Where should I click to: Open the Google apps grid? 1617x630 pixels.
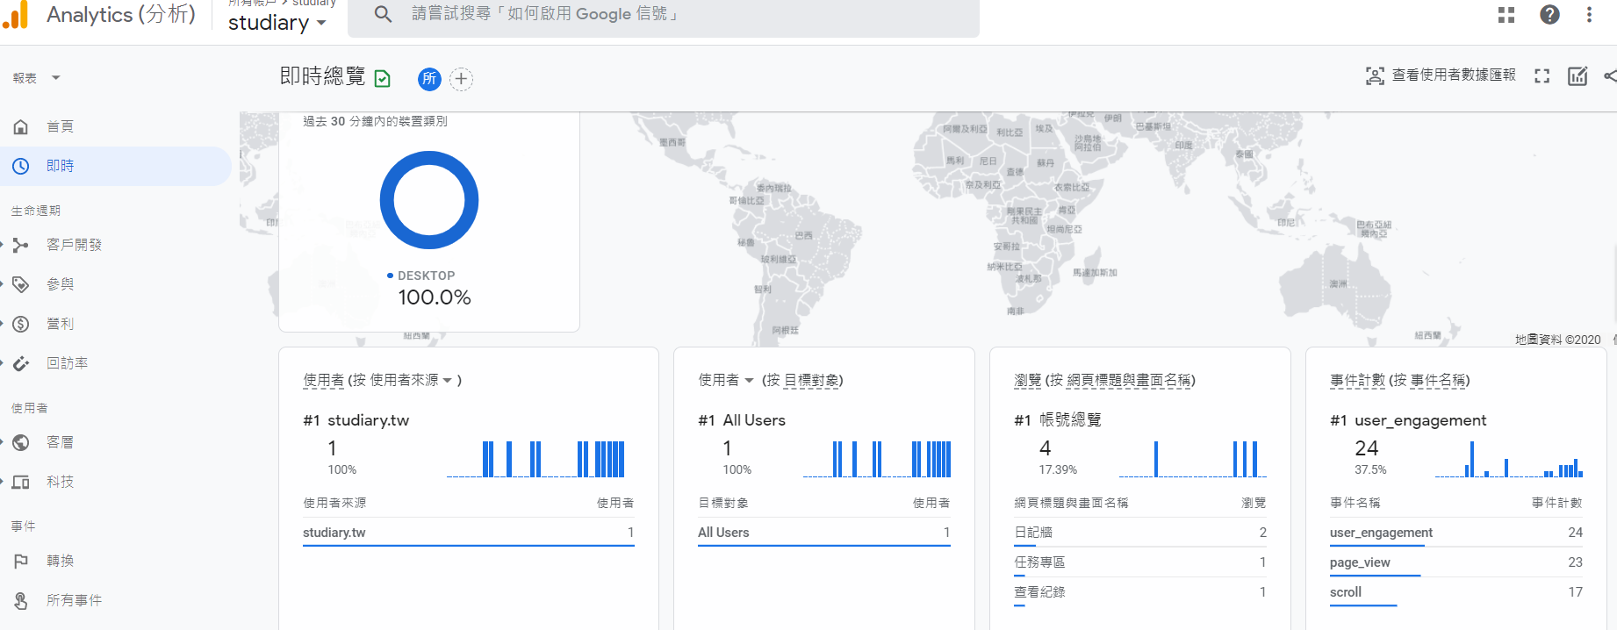[1506, 15]
